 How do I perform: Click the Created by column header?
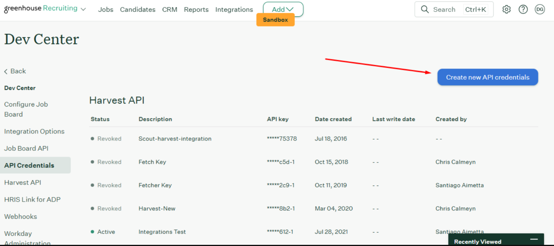[451, 119]
